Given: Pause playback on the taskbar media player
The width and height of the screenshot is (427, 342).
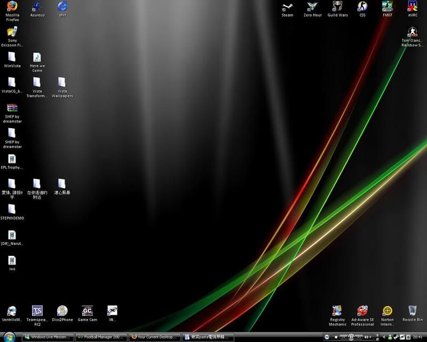Looking at the screenshot, I should pos(351,337).
